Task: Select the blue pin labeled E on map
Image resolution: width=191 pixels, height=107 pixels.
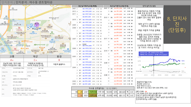Action: 28,26
